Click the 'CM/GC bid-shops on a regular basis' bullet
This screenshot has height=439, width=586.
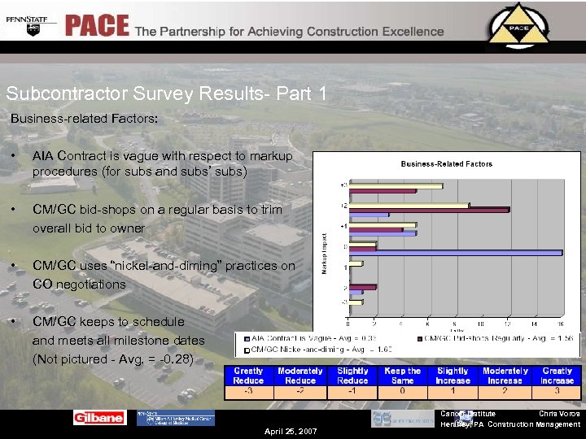point(157,219)
